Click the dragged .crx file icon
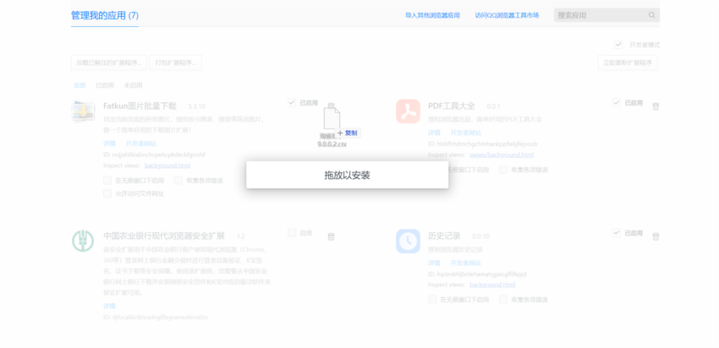 coord(332,118)
